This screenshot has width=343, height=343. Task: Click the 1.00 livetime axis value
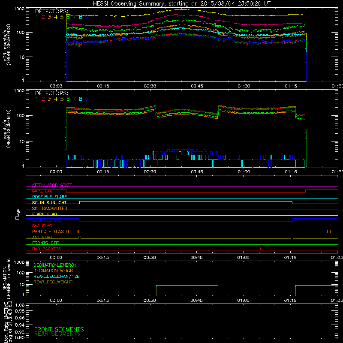point(20,305)
